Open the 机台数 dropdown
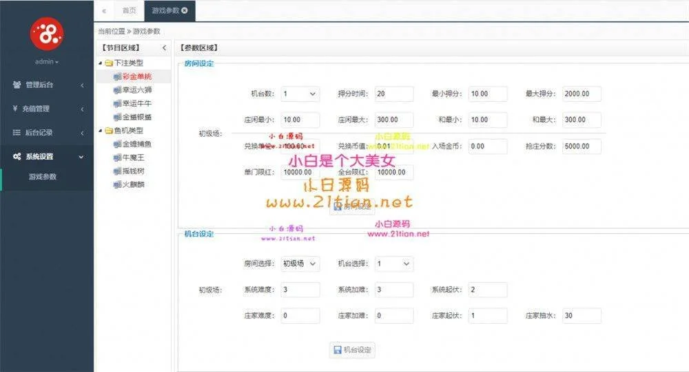689x372 pixels. tap(300, 94)
